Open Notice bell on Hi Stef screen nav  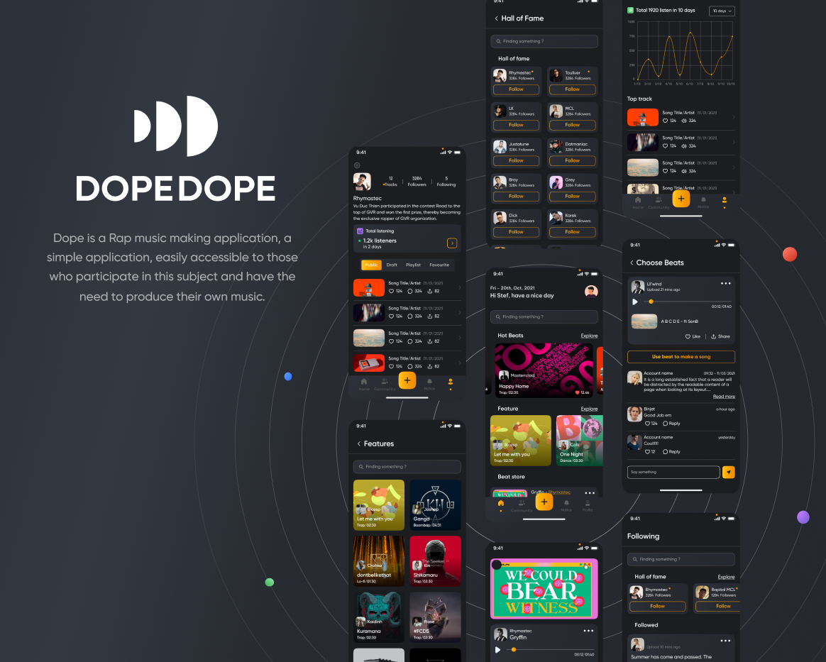click(x=566, y=506)
